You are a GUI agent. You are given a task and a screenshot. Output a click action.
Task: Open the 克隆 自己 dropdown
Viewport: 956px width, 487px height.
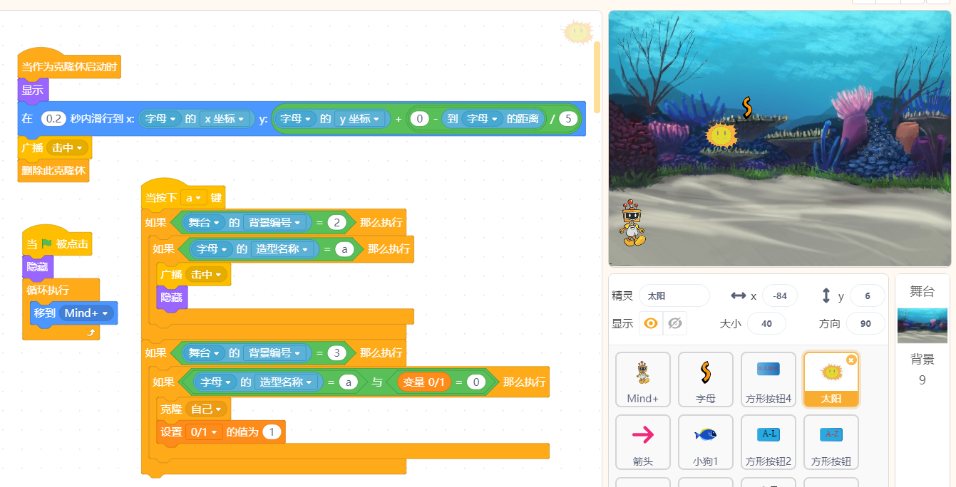(x=206, y=409)
